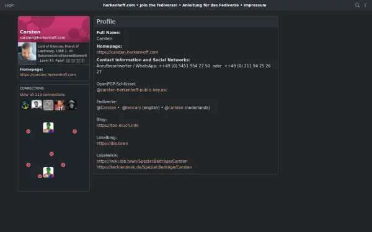Open the Impressum link

tap(255, 5)
